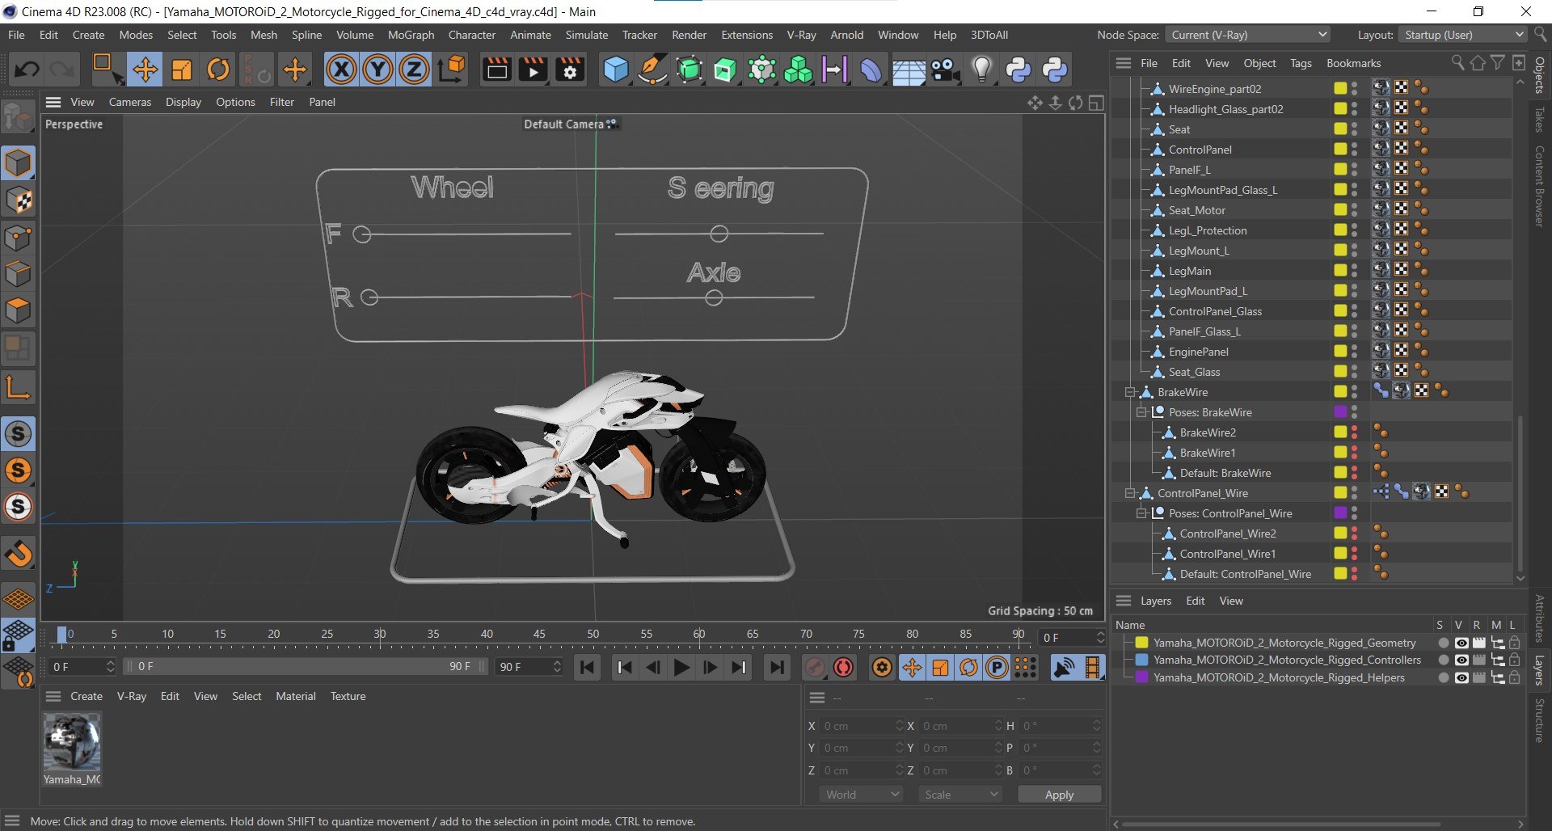Open Render Settings gear clapper icon
The width and height of the screenshot is (1552, 831).
570,70
